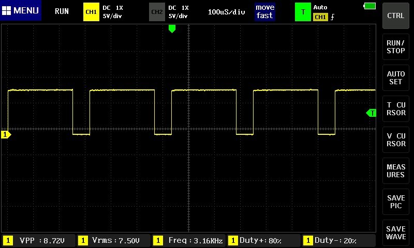Viewport: 414px width, 248px height.
Task: Click the SAVE WAVE button
Action: 395,233
